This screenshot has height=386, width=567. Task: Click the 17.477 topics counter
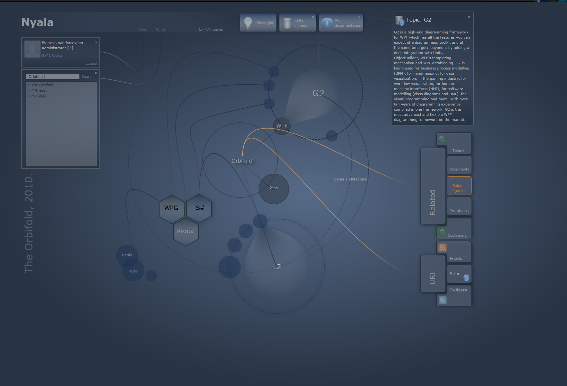click(211, 29)
